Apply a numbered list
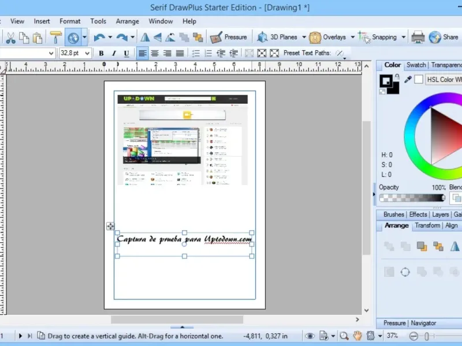This screenshot has width=462, height=346. [x=208, y=53]
